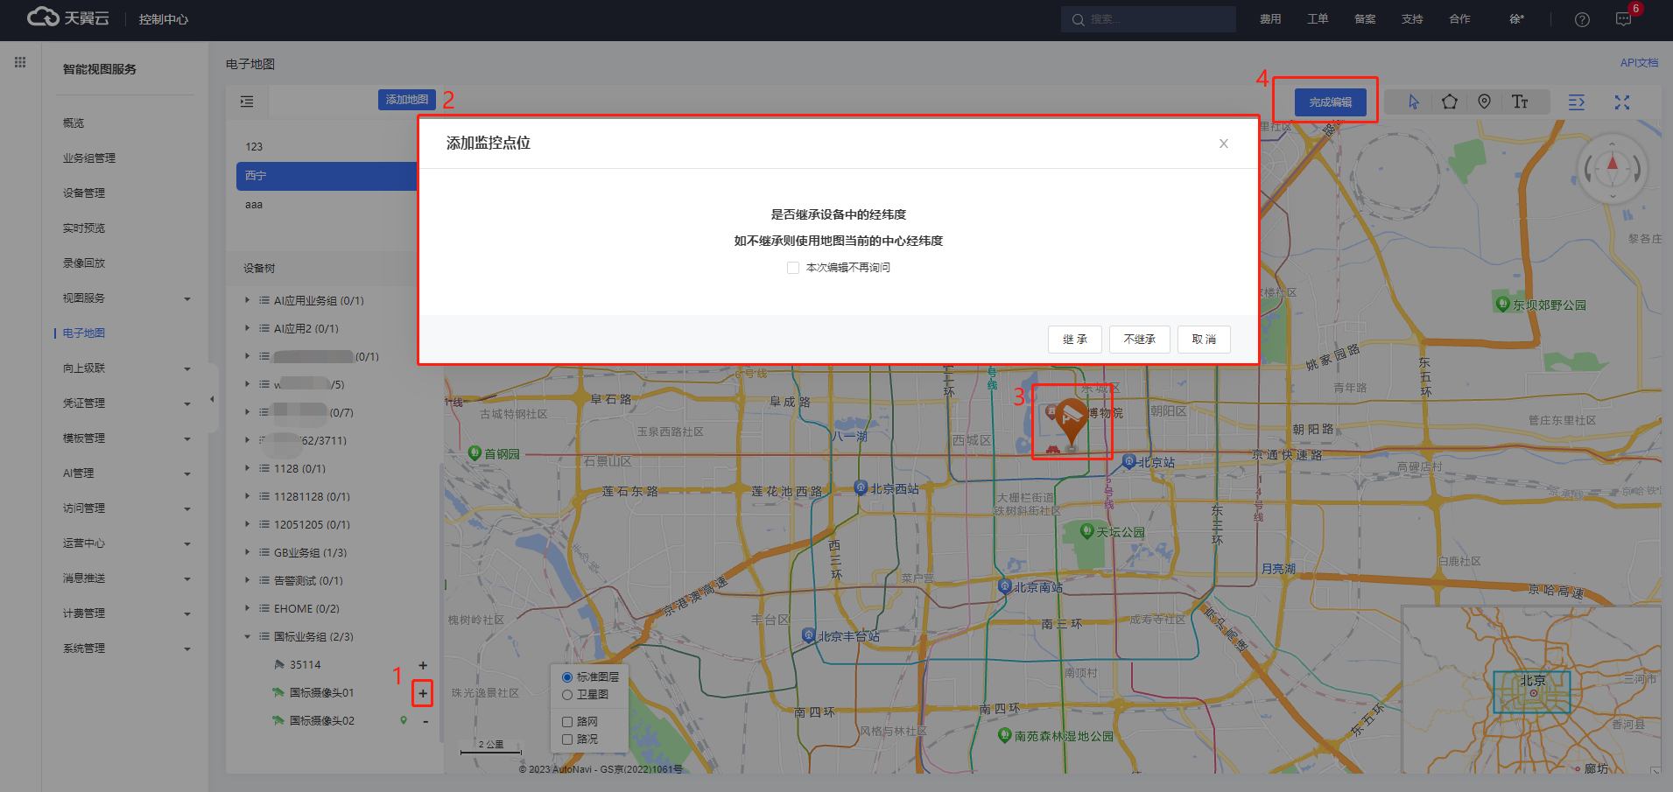
Task: Collapse the 国标业务组 tree node
Action: click(x=247, y=637)
